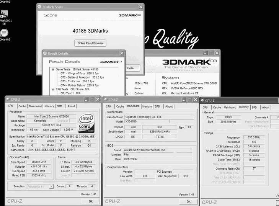The height and width of the screenshot is (206, 279).
Task: Click the Core Voltage 1.296 V field
Action: (x=68, y=130)
